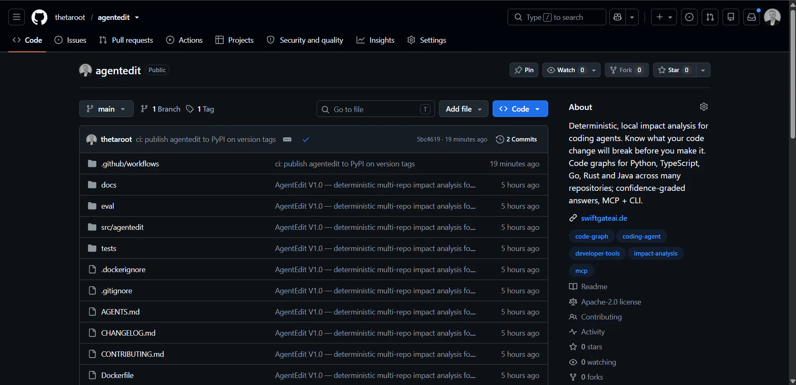Open the .dockerignore file
The image size is (796, 385).
click(x=123, y=270)
